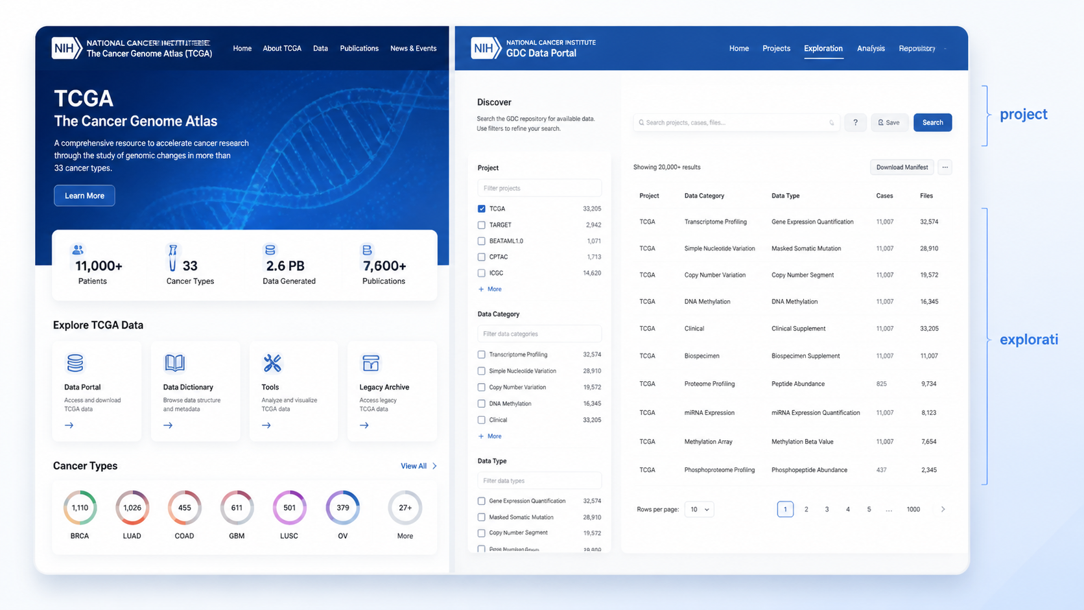Open News & Events in TCGA menu
The height and width of the screenshot is (610, 1084).
413,49
